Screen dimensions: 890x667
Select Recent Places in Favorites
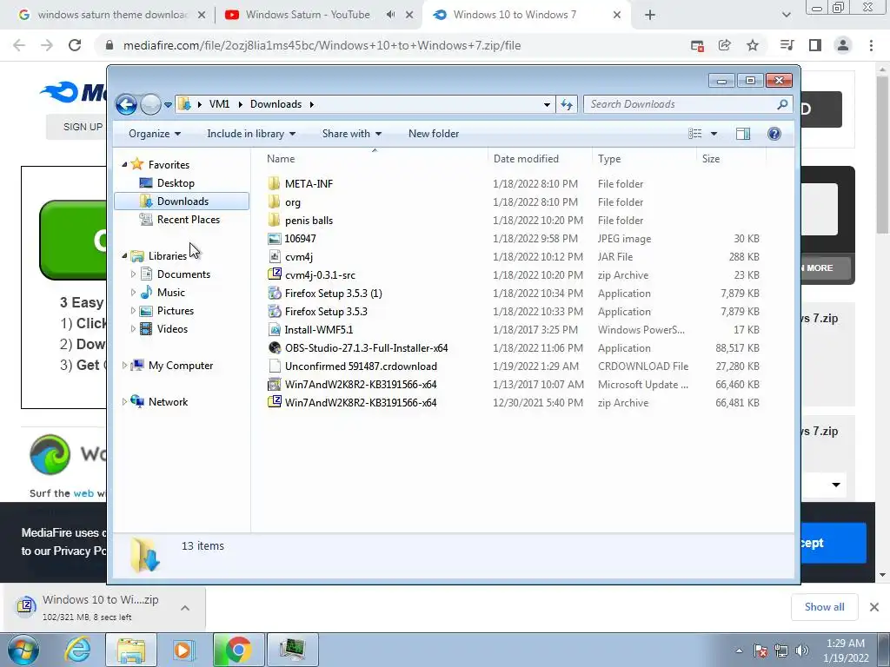click(x=188, y=220)
